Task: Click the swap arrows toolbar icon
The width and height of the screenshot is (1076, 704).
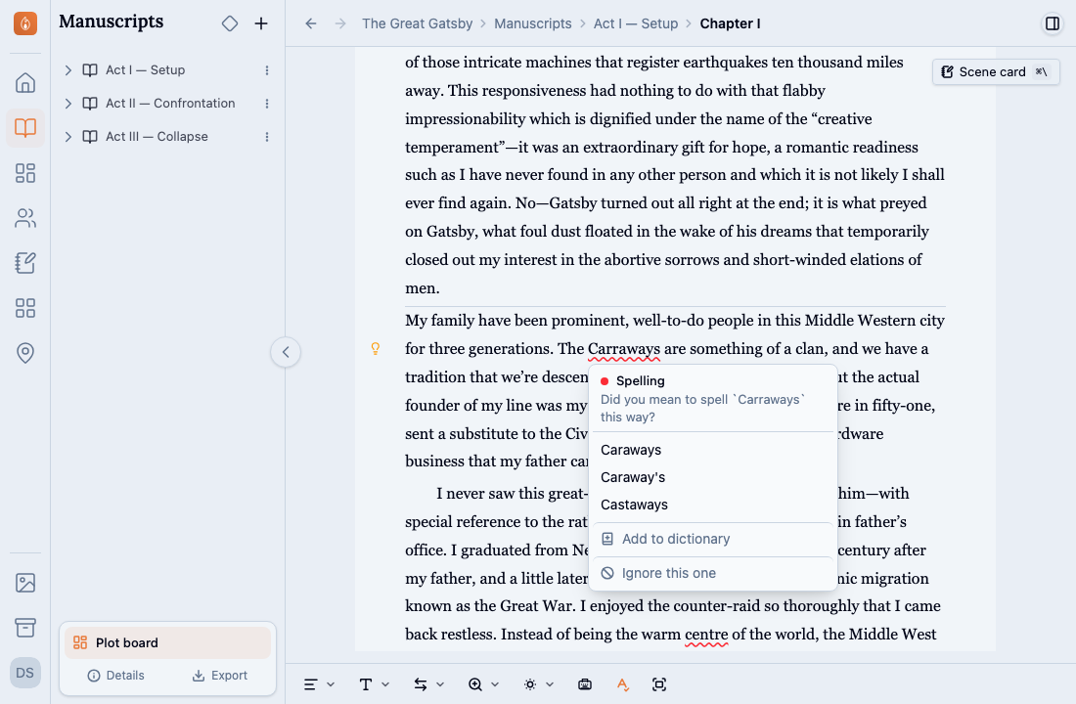Action: coord(421,684)
